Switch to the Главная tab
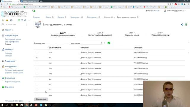This screenshot has height=107, width=190. [x=37, y=17]
